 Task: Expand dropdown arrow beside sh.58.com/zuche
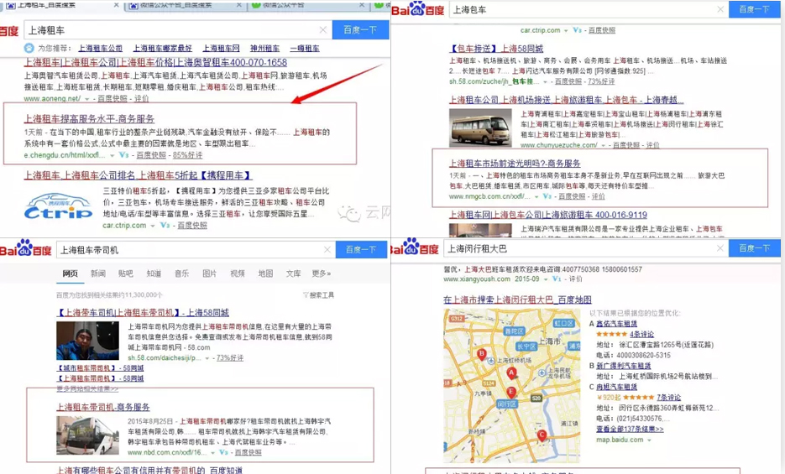[545, 81]
